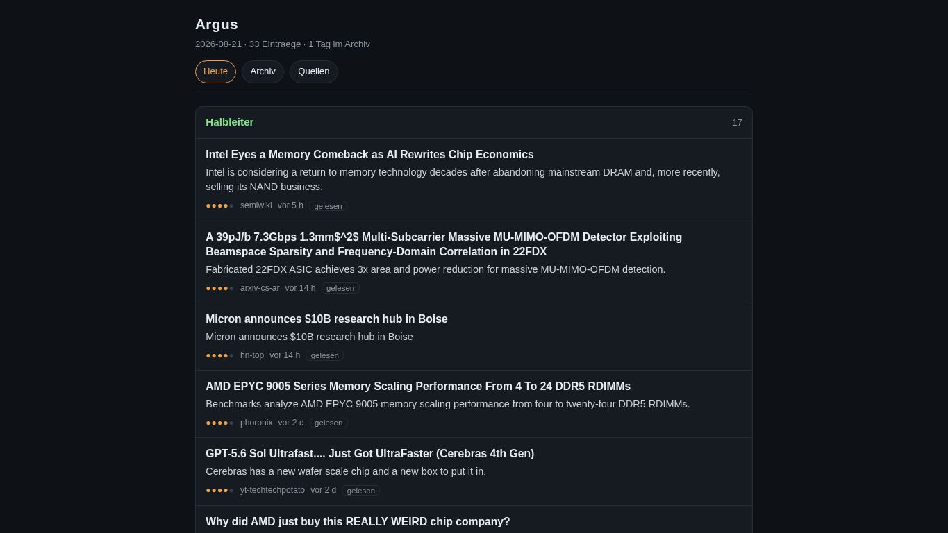Click the arxiv-cs-ar source label
This screenshot has width=948, height=533.
point(260,288)
